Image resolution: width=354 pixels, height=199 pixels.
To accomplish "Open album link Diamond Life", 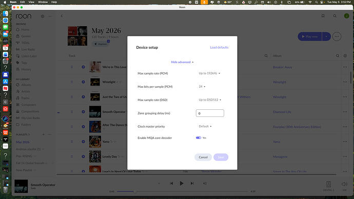I will click(x=282, y=112).
